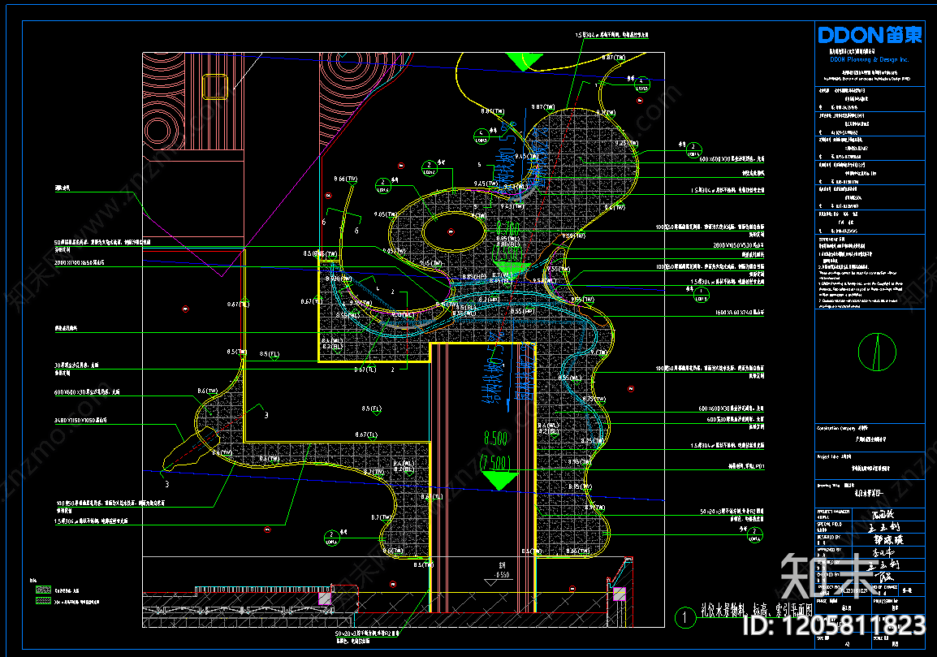The width and height of the screenshot is (937, 657).
Task: Select the north arrow compass symbol
Action: click(877, 352)
